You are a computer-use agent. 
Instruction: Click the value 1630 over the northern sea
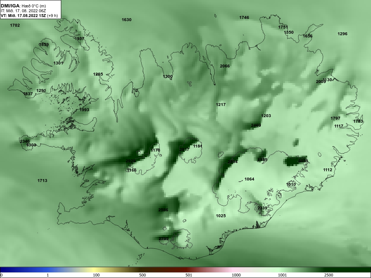127,20
